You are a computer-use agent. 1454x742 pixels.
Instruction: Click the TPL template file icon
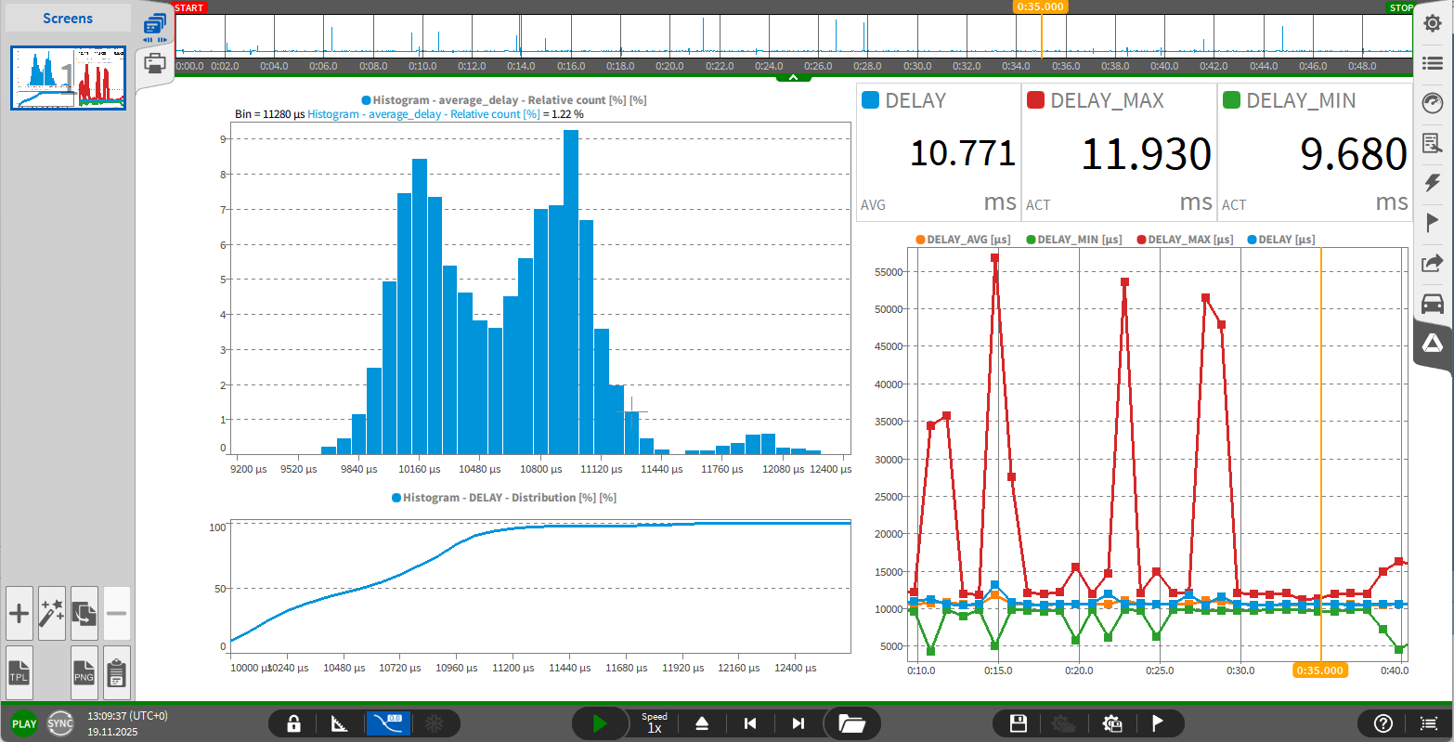(x=19, y=672)
